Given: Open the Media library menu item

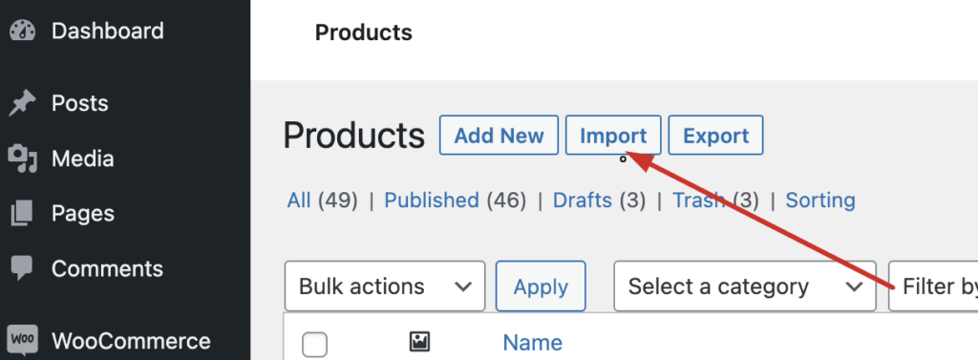Looking at the screenshot, I should pos(83,159).
